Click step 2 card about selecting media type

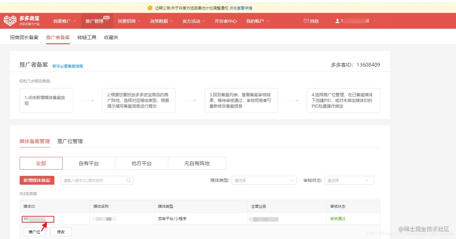point(139,100)
